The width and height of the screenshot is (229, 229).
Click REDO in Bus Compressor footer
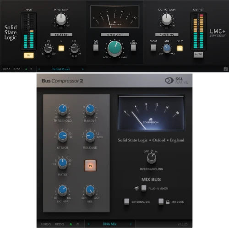pos(60,224)
